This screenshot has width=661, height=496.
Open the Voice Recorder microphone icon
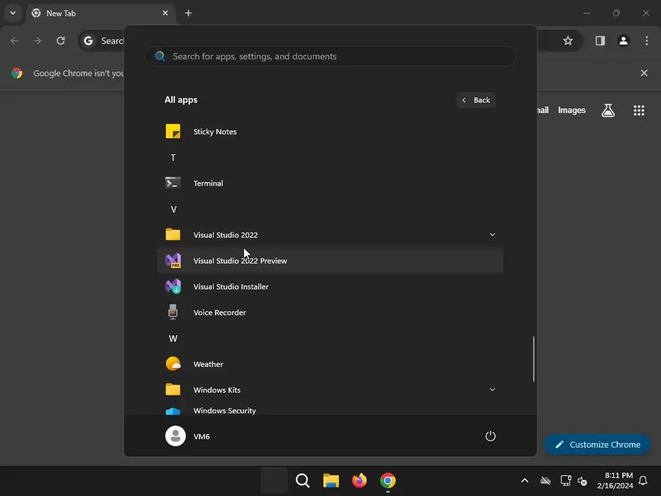click(x=173, y=312)
